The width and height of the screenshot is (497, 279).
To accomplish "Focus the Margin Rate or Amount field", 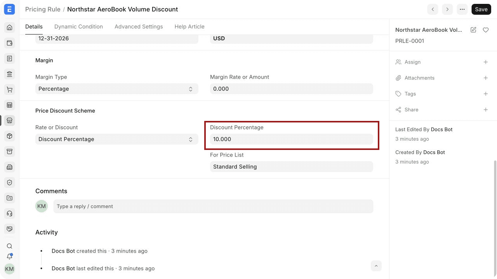I will point(292,89).
